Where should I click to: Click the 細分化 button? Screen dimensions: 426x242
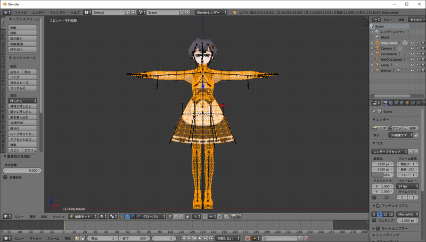tap(23, 128)
